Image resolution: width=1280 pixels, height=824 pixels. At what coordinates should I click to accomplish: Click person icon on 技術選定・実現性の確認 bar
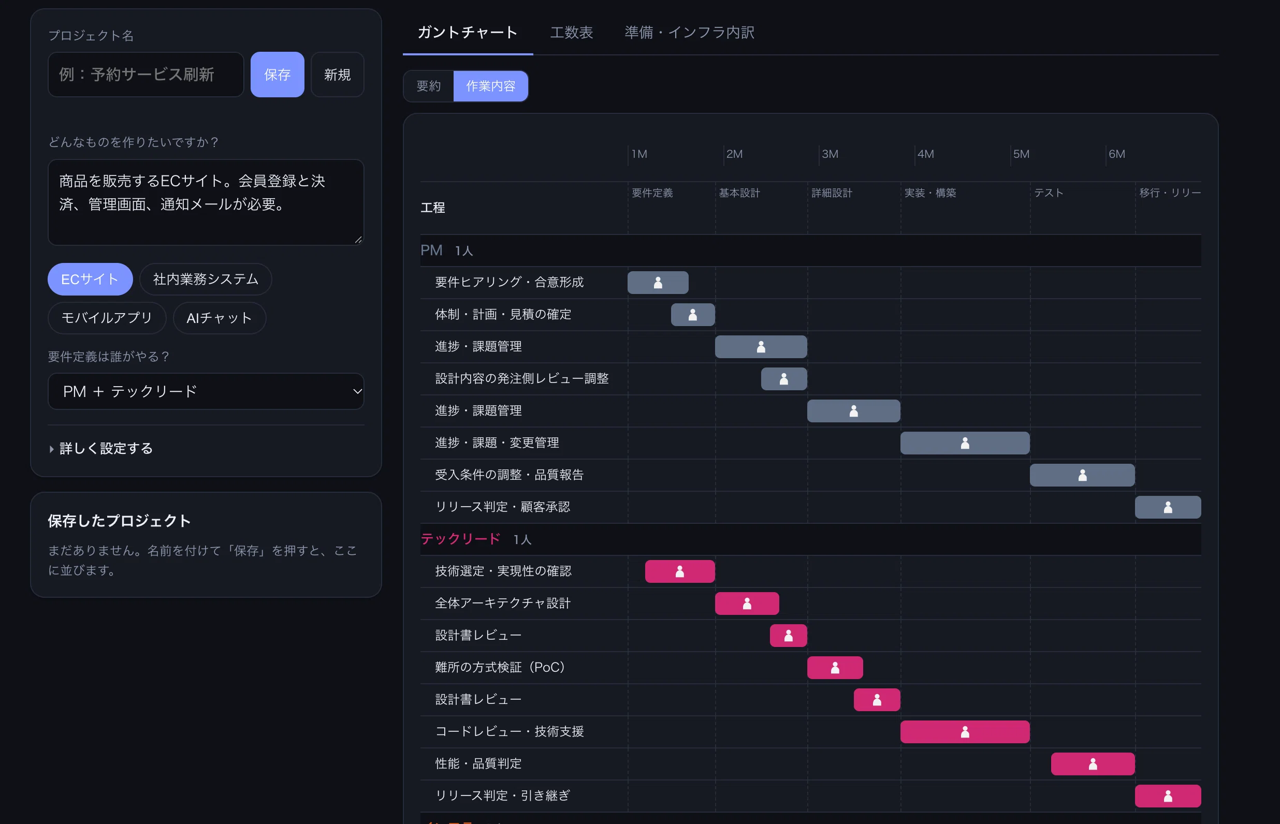tap(679, 571)
